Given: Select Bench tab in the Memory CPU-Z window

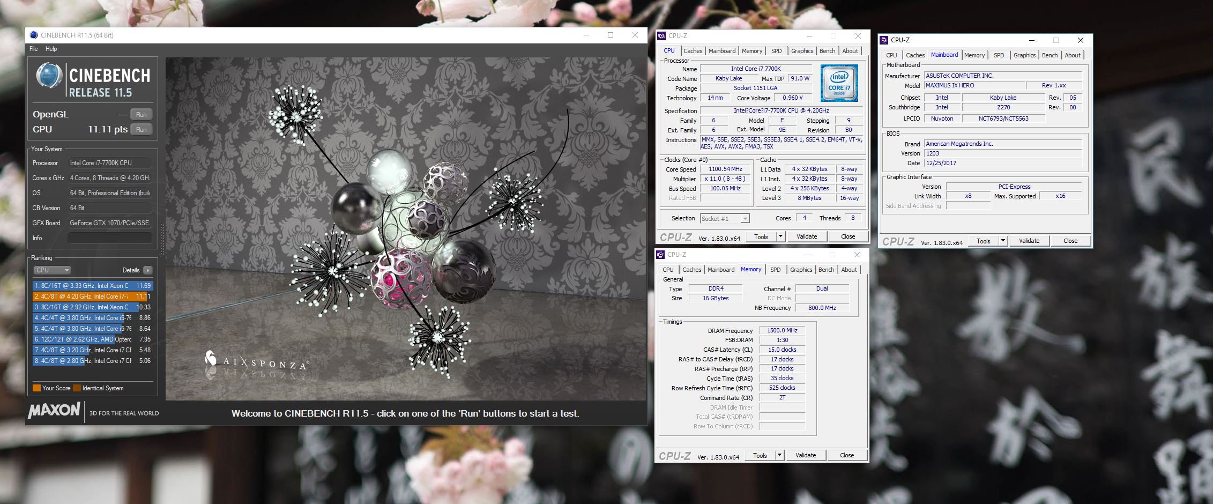Looking at the screenshot, I should point(826,270).
